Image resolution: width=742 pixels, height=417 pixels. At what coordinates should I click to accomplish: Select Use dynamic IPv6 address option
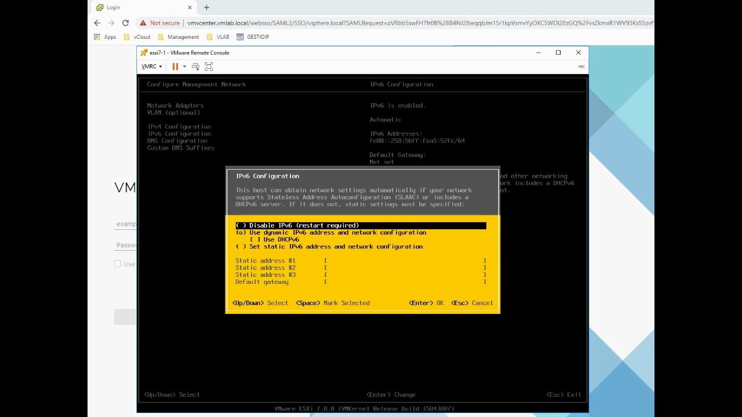[x=330, y=232]
